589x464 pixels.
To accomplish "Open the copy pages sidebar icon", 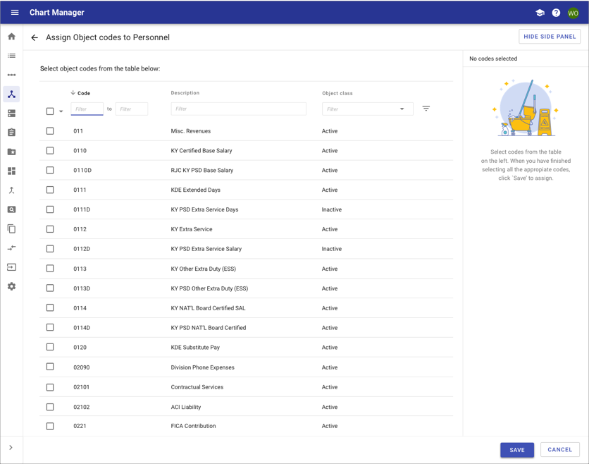I will click(x=12, y=228).
